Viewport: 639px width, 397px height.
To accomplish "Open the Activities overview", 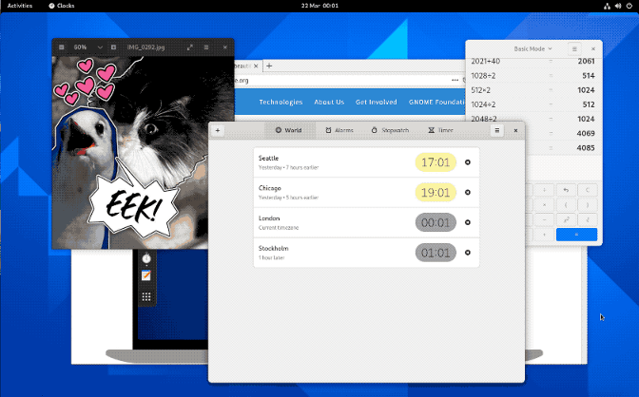I will click(x=20, y=6).
